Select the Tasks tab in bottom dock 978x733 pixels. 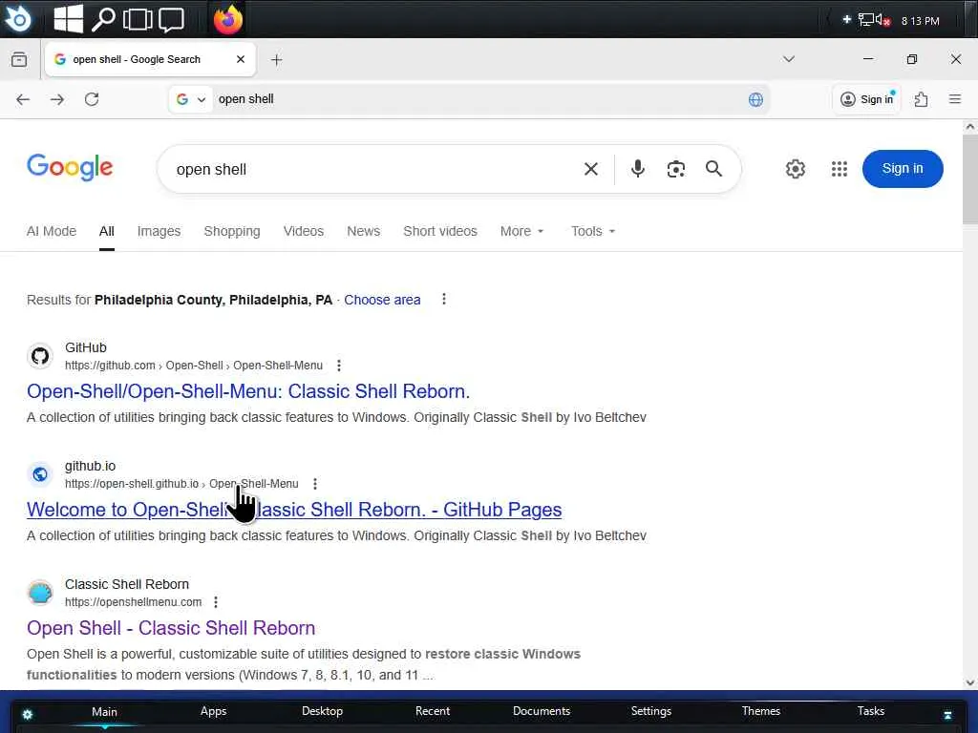click(x=871, y=711)
